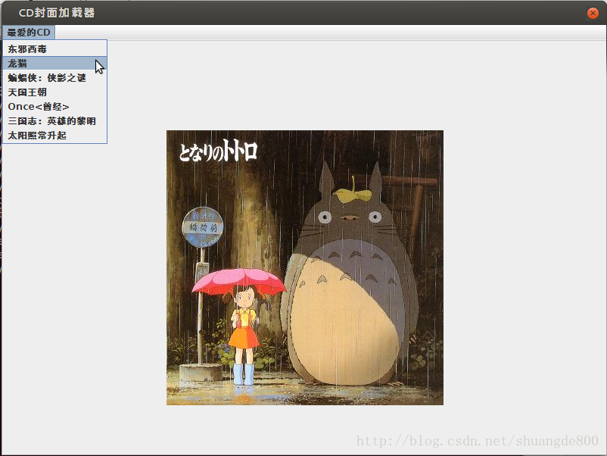Open the 最爱的CD menu

(x=29, y=33)
